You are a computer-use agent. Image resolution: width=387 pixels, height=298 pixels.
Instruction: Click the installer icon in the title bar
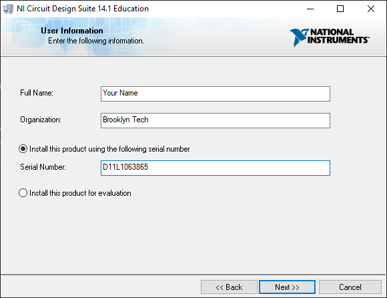8,9
